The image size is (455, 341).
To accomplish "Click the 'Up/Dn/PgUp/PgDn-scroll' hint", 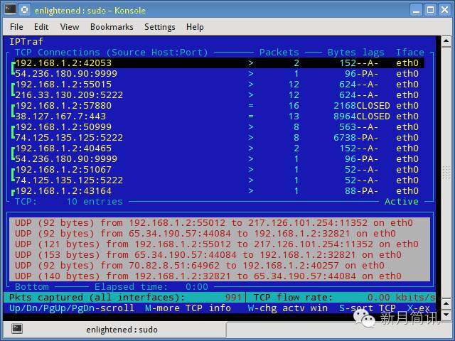I will (72, 308).
